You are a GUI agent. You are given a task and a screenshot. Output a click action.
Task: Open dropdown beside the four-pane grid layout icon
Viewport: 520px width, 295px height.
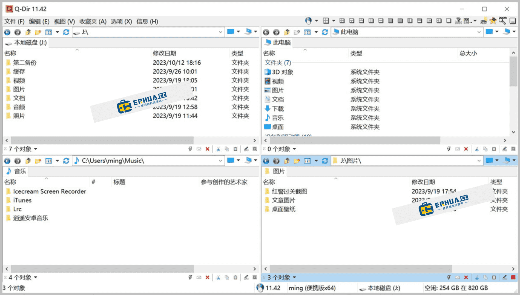pyautogui.click(x=334, y=21)
